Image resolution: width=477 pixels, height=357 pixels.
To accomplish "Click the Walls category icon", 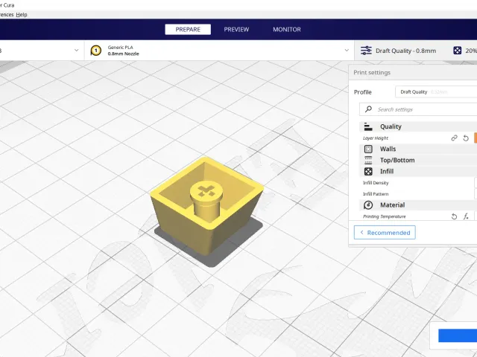I will tap(368, 149).
